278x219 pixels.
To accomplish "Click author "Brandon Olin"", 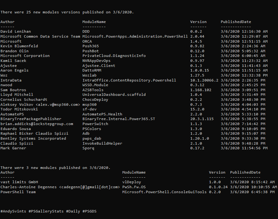I will click(x=14, y=51).
